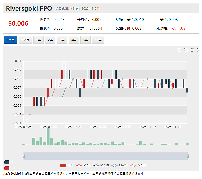Open the 5年 chart view
This screenshot has height=179, width=202.
(x=85, y=40)
